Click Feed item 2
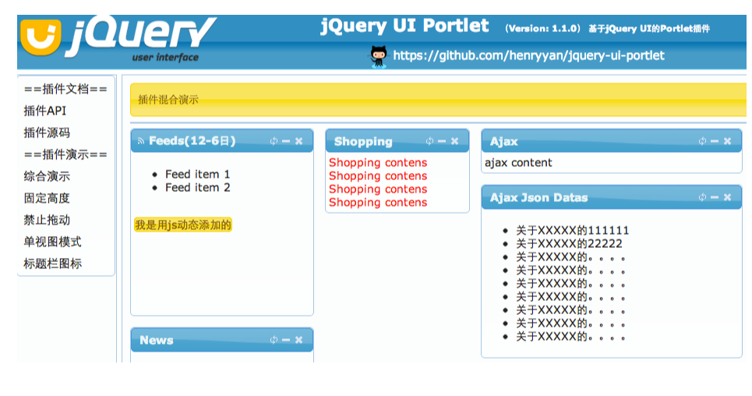This screenshot has height=396, width=752. tap(198, 188)
